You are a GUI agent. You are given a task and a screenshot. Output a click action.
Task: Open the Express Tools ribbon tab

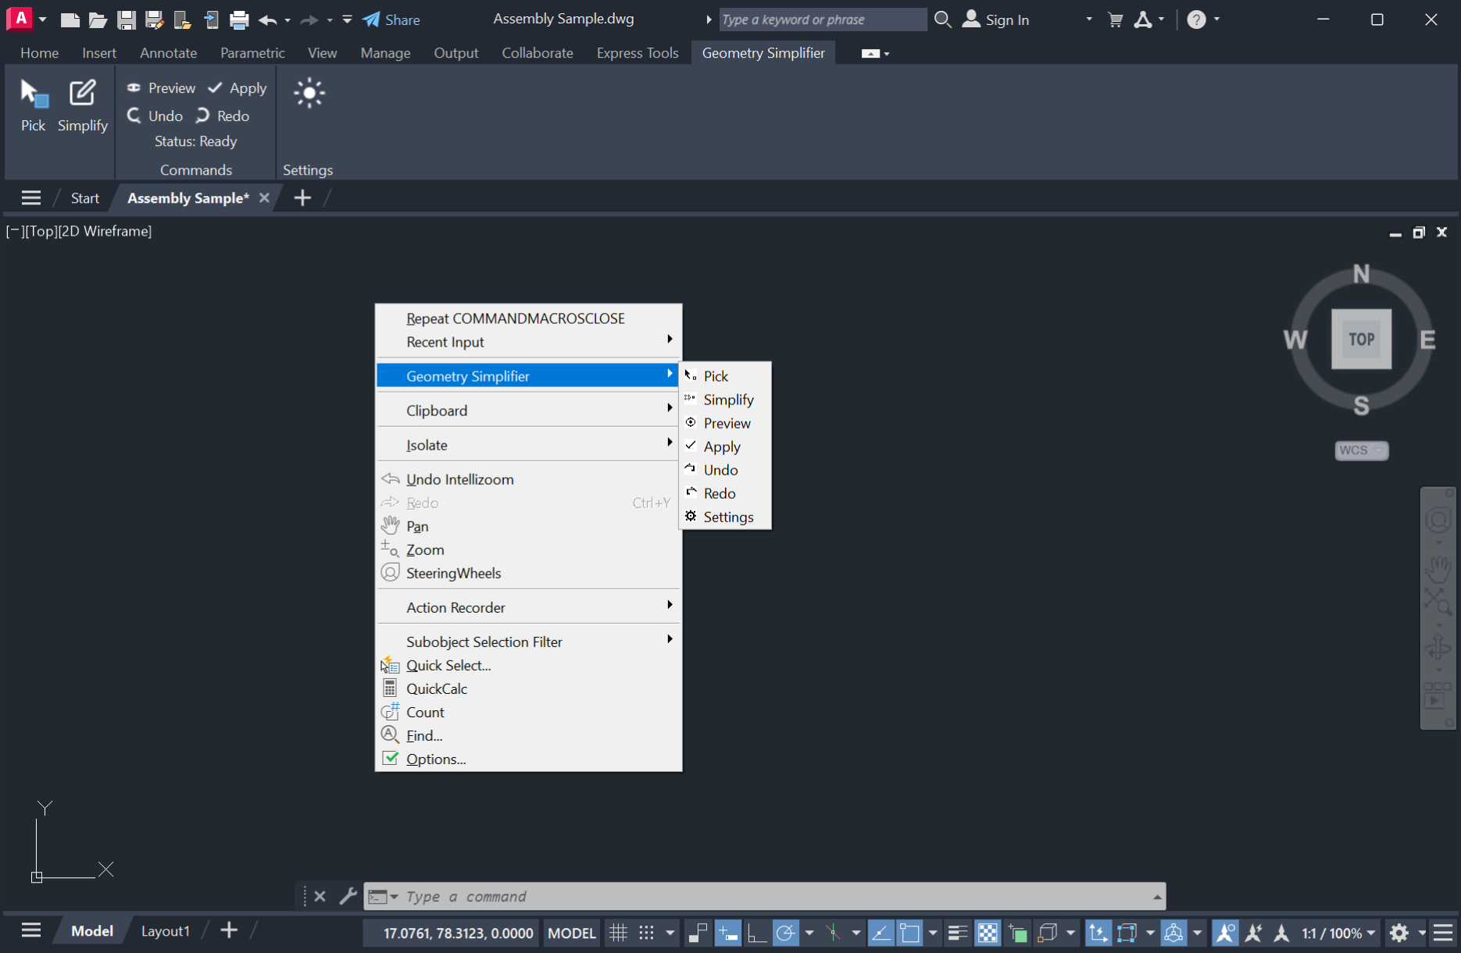[638, 53]
